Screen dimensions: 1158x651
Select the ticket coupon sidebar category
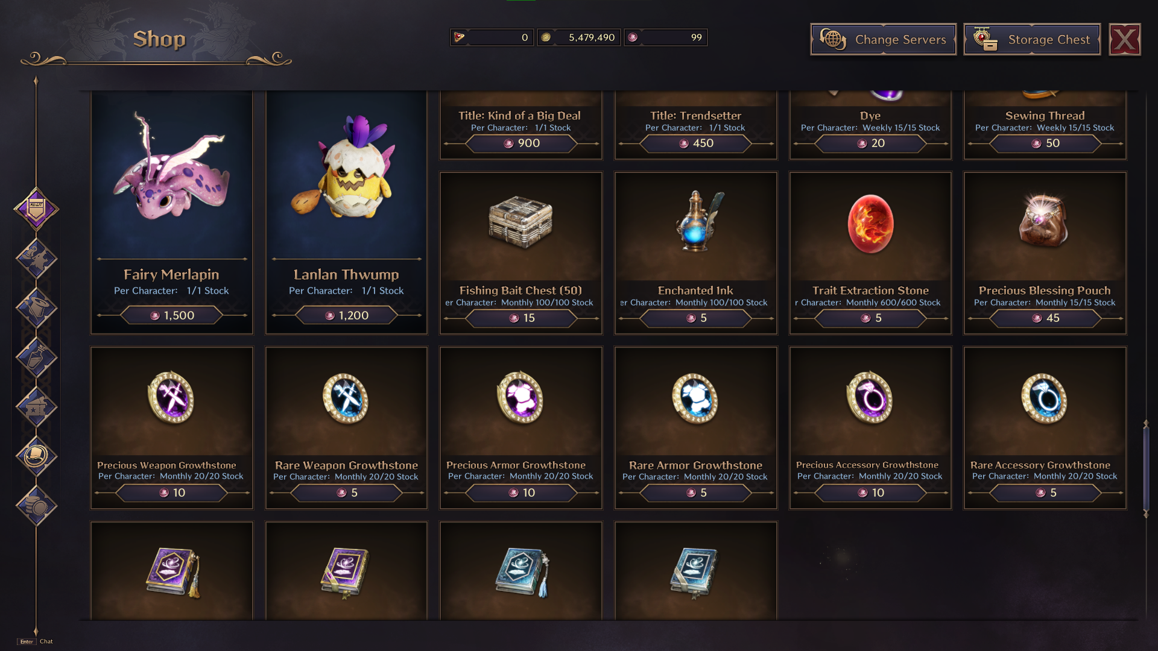click(36, 407)
